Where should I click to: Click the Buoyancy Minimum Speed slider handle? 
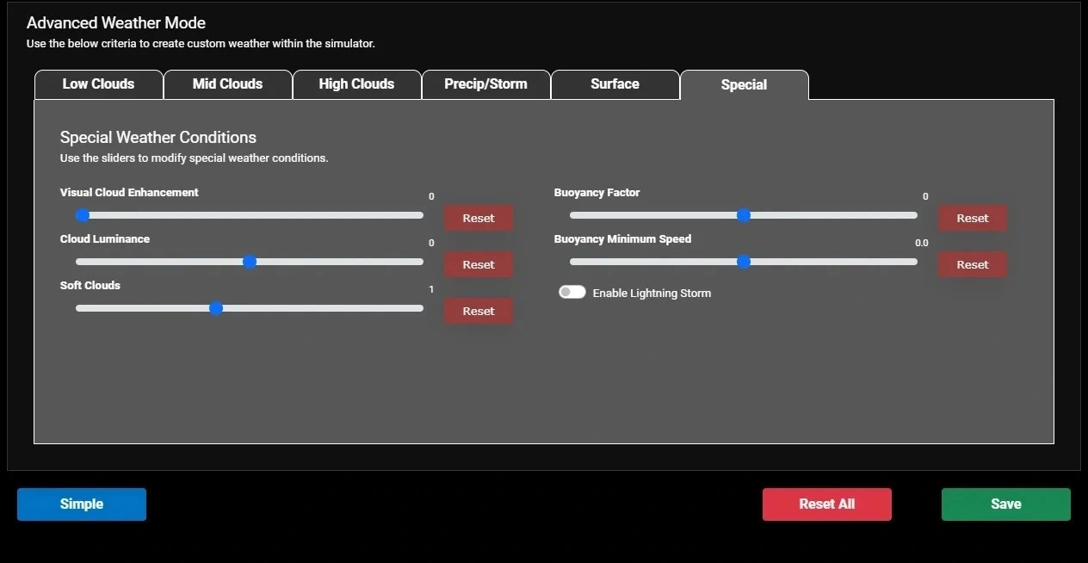(x=744, y=262)
